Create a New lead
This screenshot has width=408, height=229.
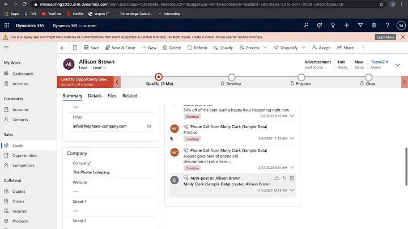click(x=149, y=48)
